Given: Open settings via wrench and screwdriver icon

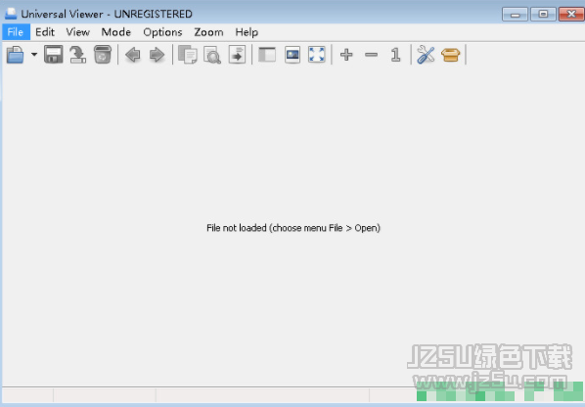Looking at the screenshot, I should click(426, 55).
